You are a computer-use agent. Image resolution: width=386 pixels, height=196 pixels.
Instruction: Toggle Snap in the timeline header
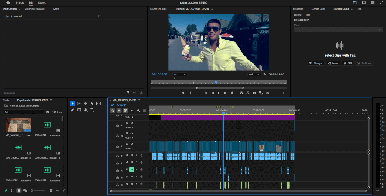click(x=119, y=111)
